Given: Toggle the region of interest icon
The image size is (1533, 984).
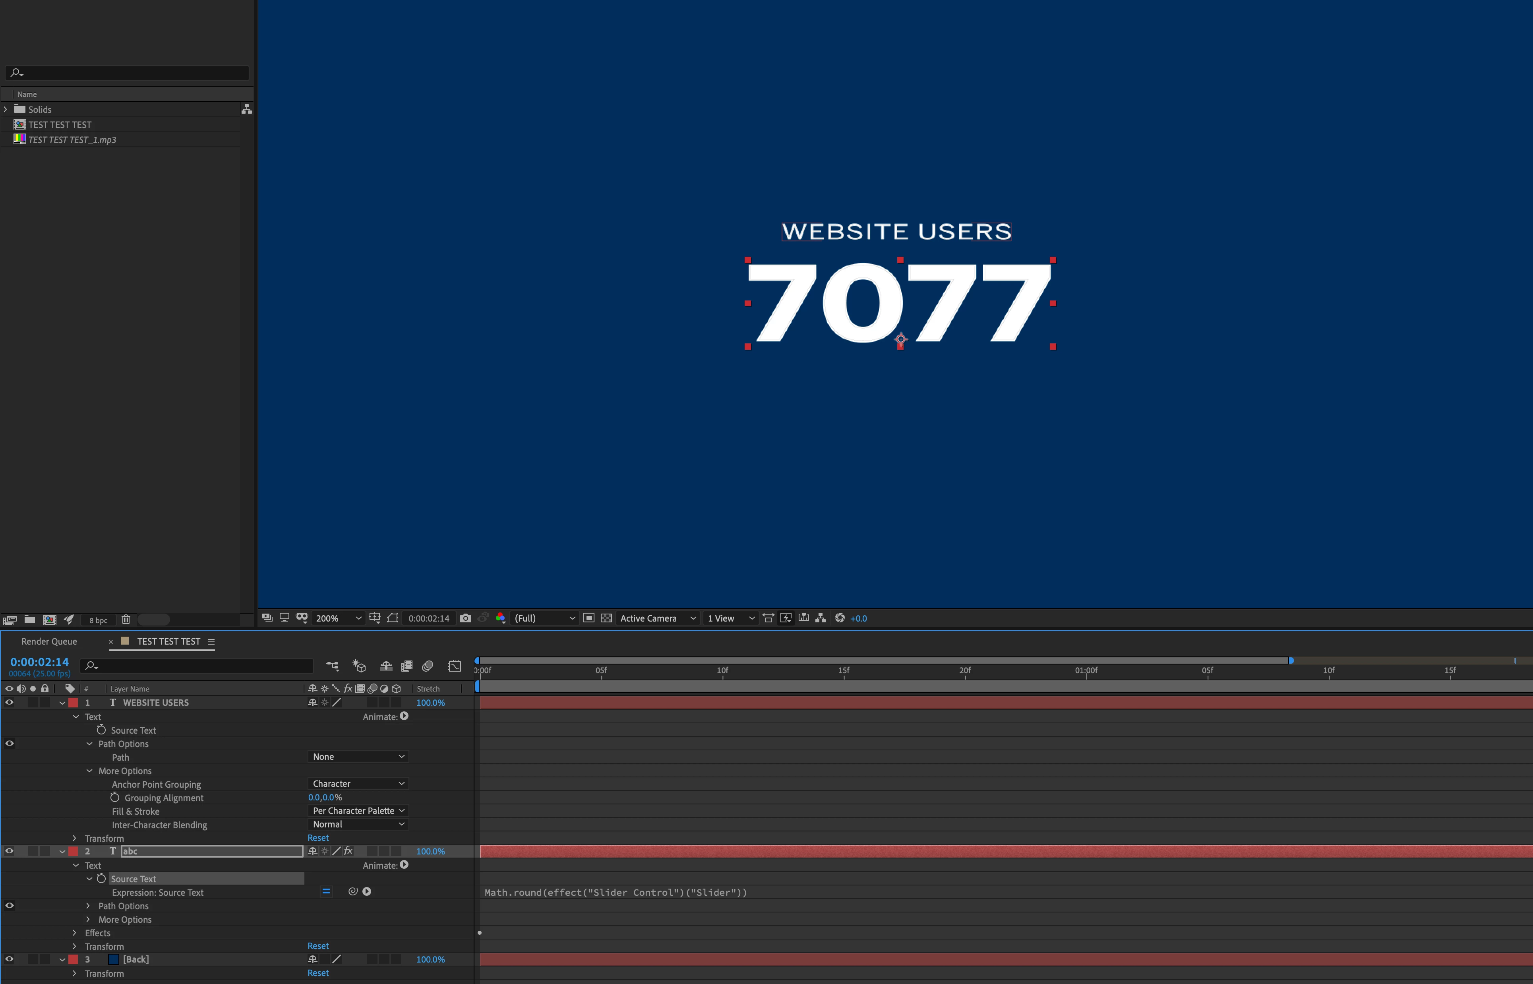Looking at the screenshot, I should (x=588, y=618).
